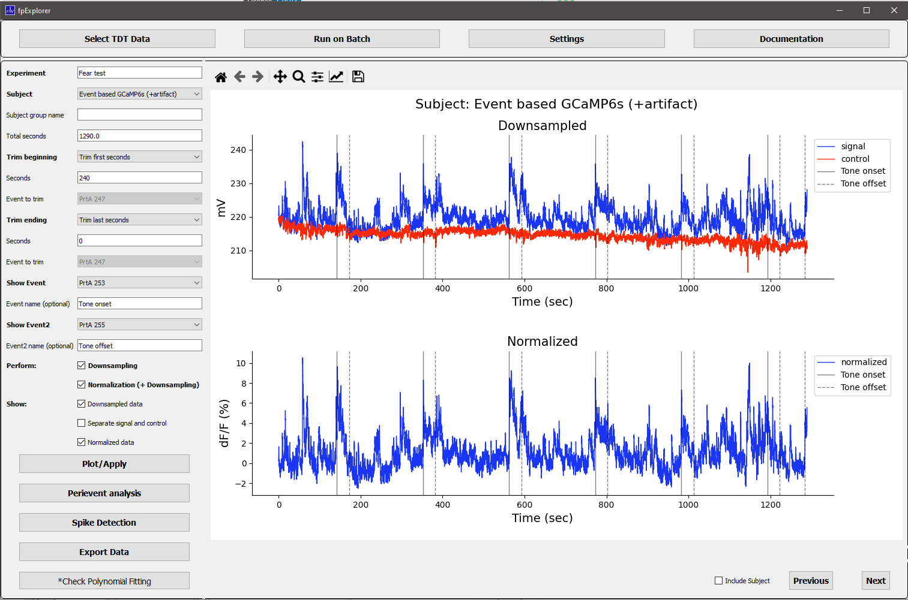Check the Include Subject checkbox
Viewport: 908px width, 600px height.
point(718,580)
